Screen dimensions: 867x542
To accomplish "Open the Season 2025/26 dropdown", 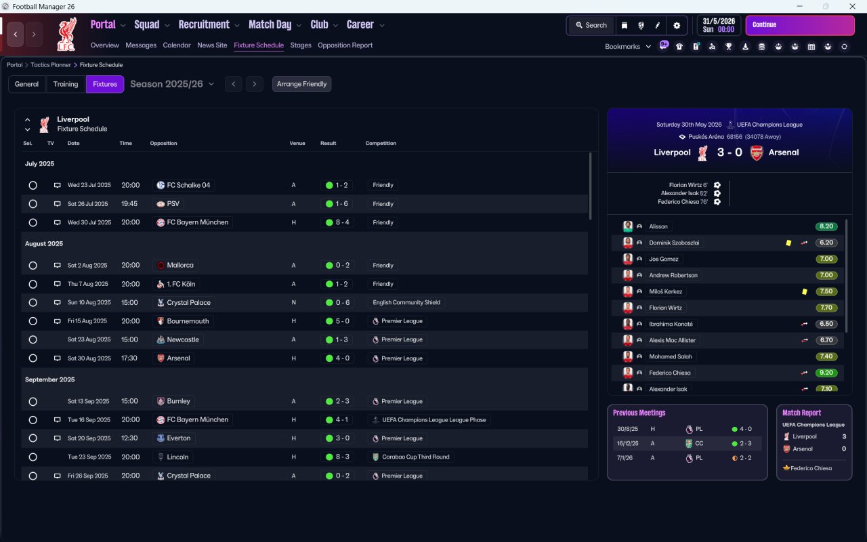I will tap(172, 84).
